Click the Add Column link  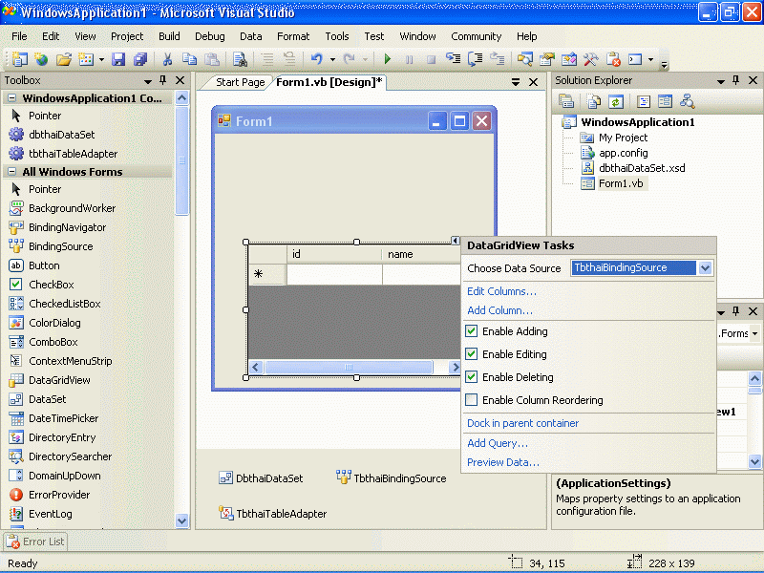[x=499, y=310]
